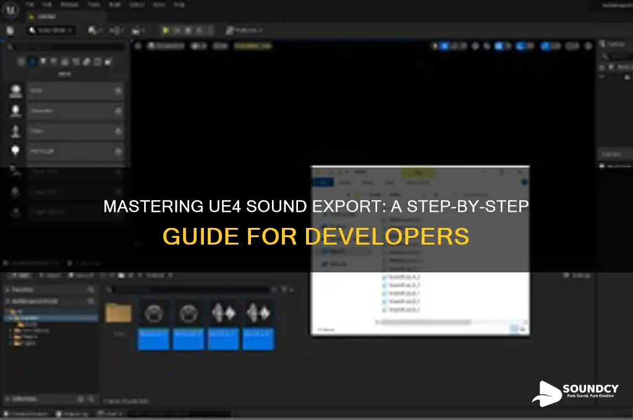Save the current level with toolbar icon

tap(10, 30)
